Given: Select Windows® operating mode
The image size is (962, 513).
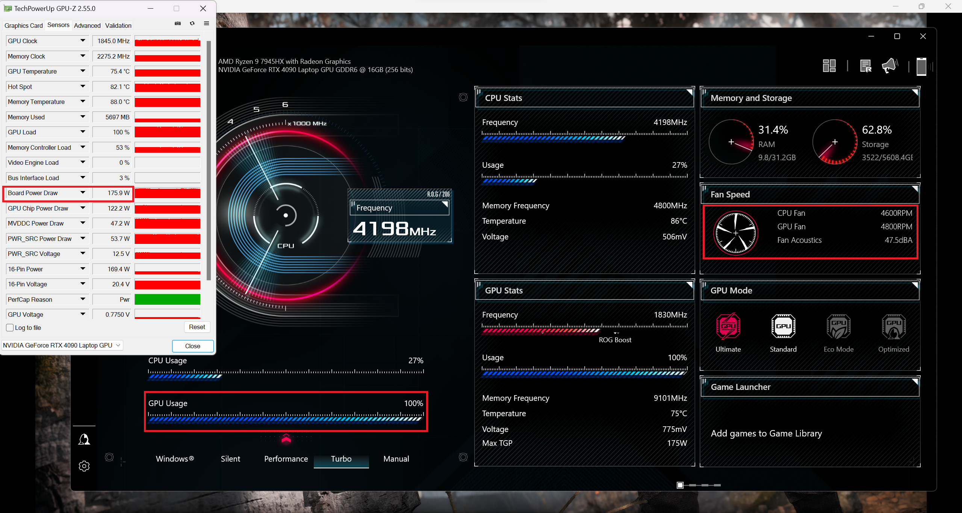Looking at the screenshot, I should [x=175, y=459].
